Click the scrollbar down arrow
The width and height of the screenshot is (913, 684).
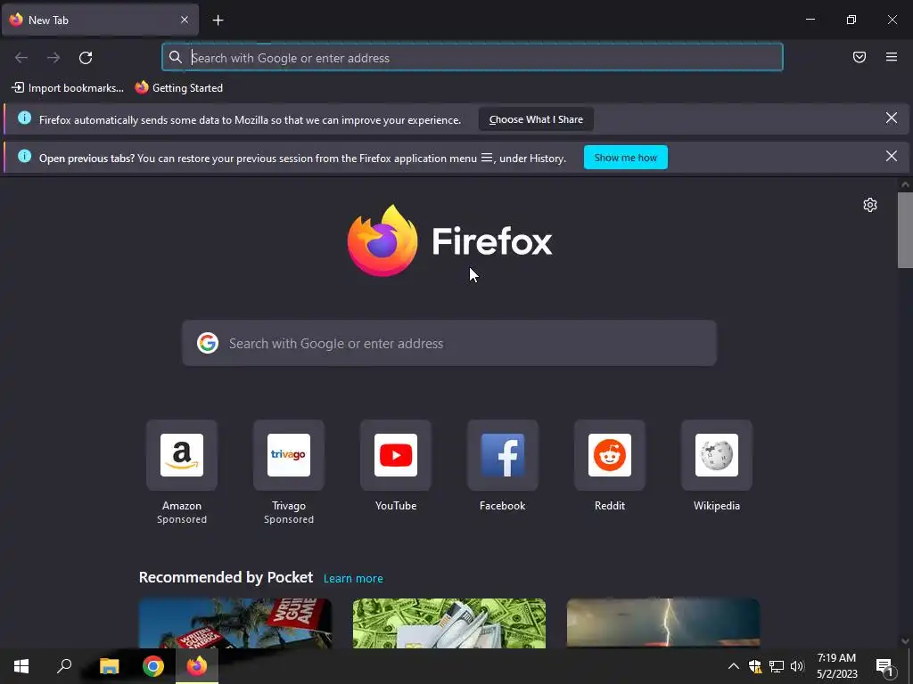pyautogui.click(x=905, y=641)
